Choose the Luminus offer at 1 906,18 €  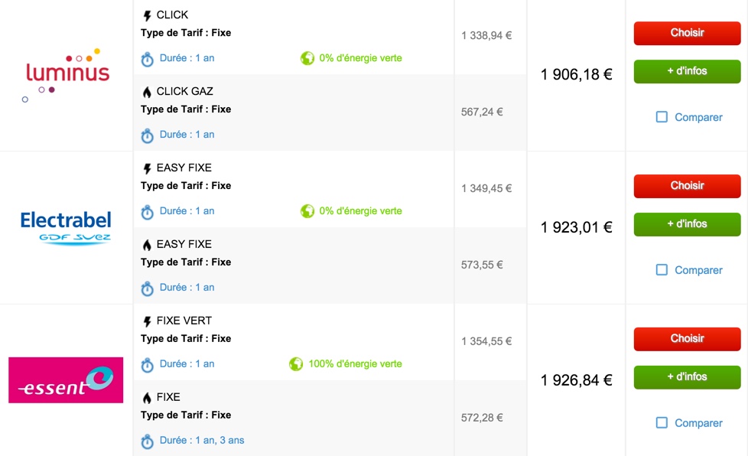coord(687,33)
